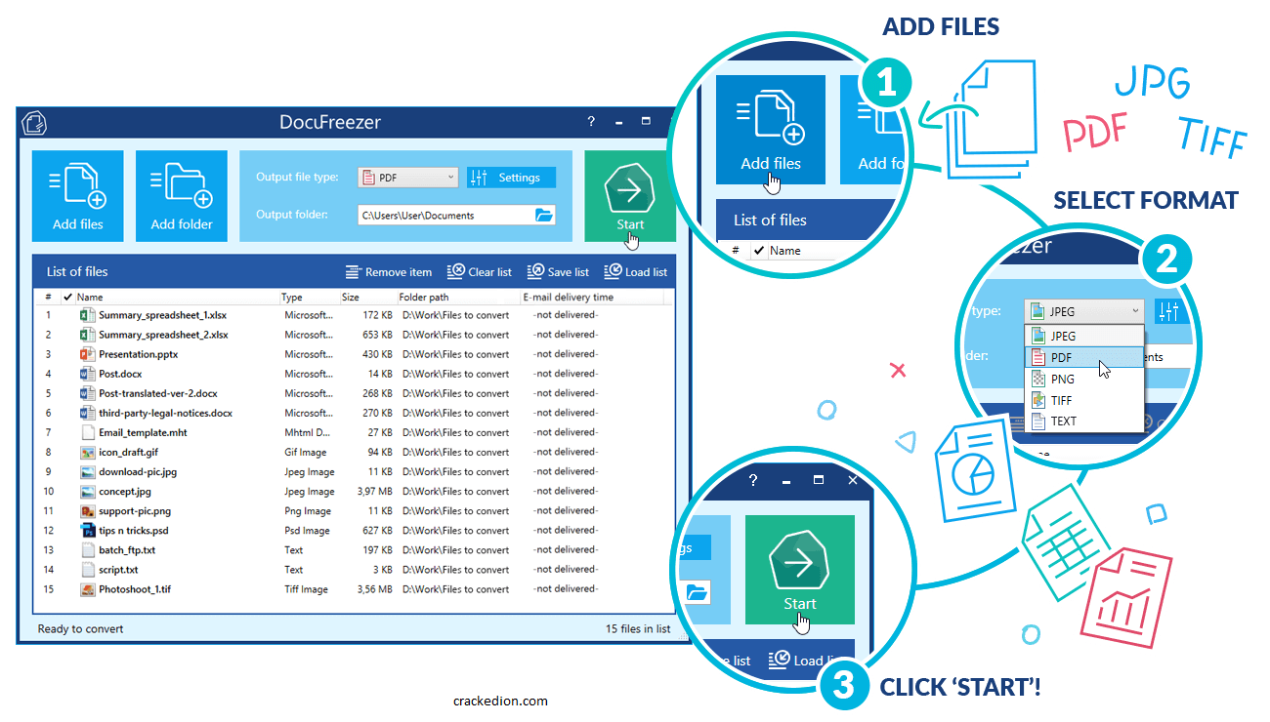Click Word icon of third-party-legal-notices.docx
Image resolution: width=1270 pixels, height=722 pixels.
pos(88,413)
